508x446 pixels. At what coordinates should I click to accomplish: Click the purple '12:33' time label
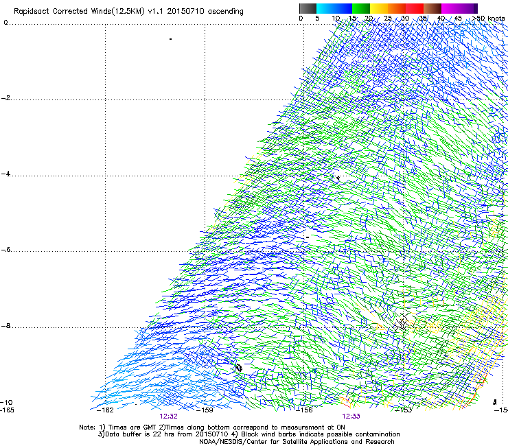351,416
